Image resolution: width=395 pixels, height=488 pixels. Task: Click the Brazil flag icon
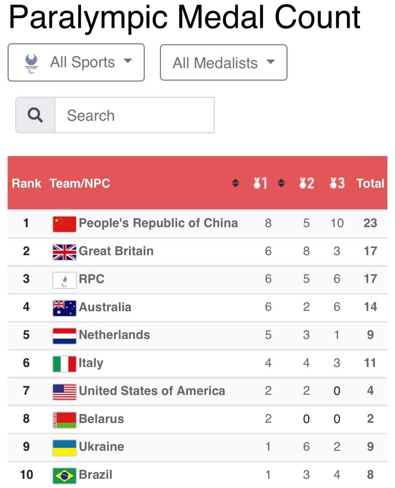pos(64,475)
